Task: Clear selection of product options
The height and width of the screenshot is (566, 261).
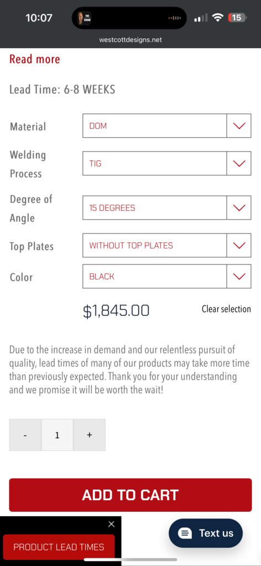Action: pyautogui.click(x=226, y=309)
